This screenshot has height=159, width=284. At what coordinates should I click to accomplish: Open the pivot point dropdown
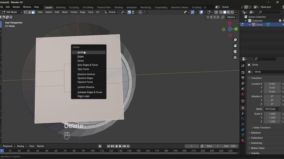click(x=123, y=12)
